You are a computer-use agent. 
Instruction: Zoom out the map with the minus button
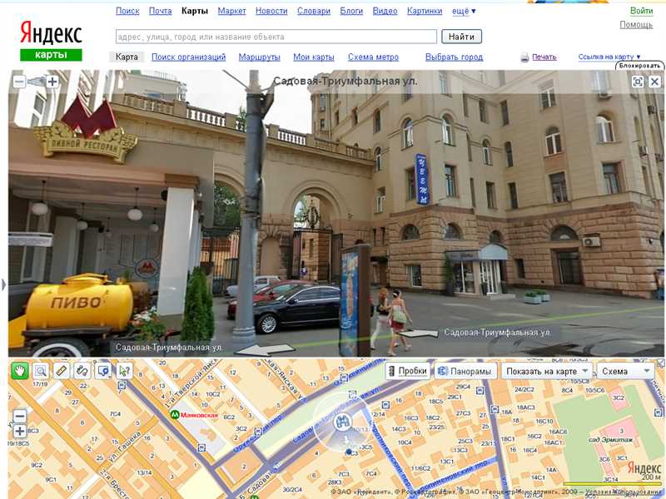point(19,416)
